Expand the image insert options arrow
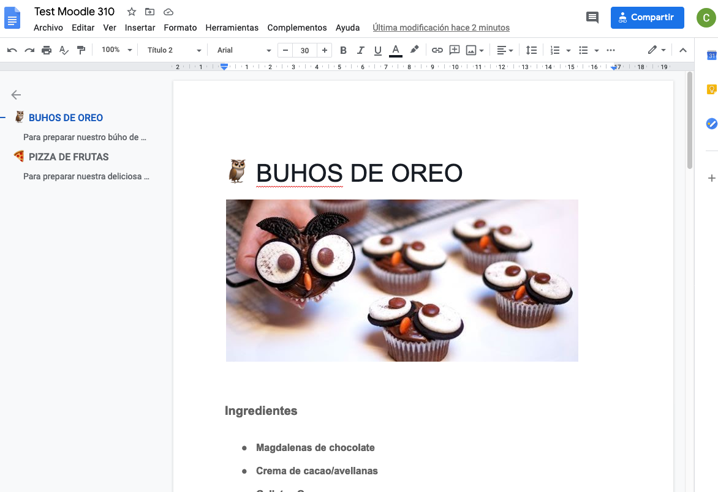The image size is (718, 492). click(482, 51)
